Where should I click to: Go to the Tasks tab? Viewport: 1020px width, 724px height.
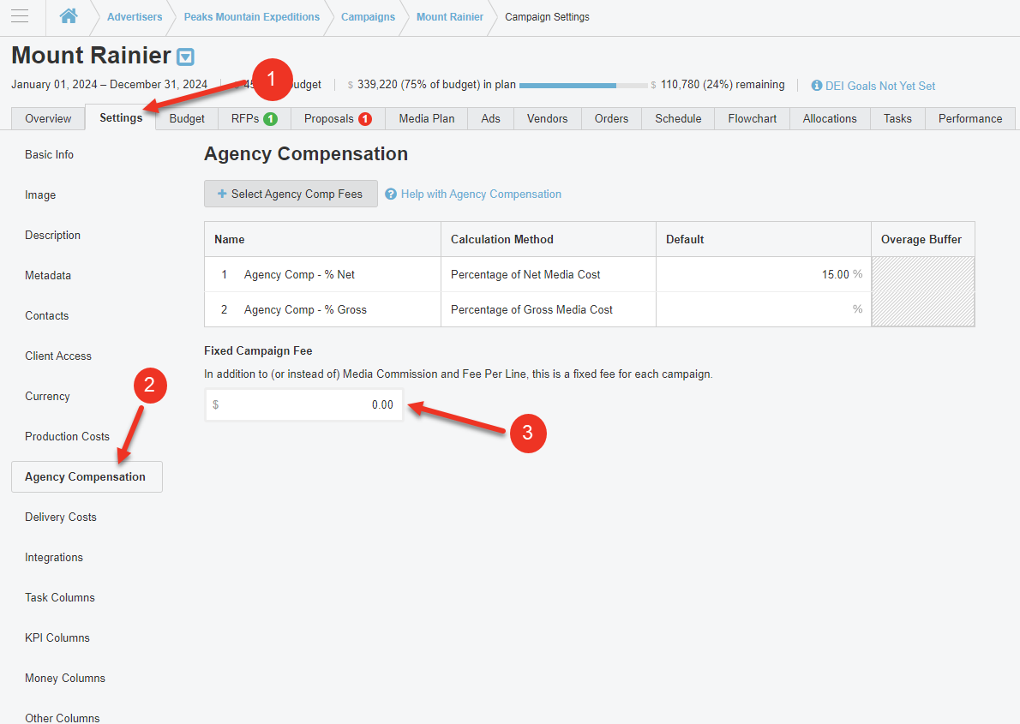897,118
